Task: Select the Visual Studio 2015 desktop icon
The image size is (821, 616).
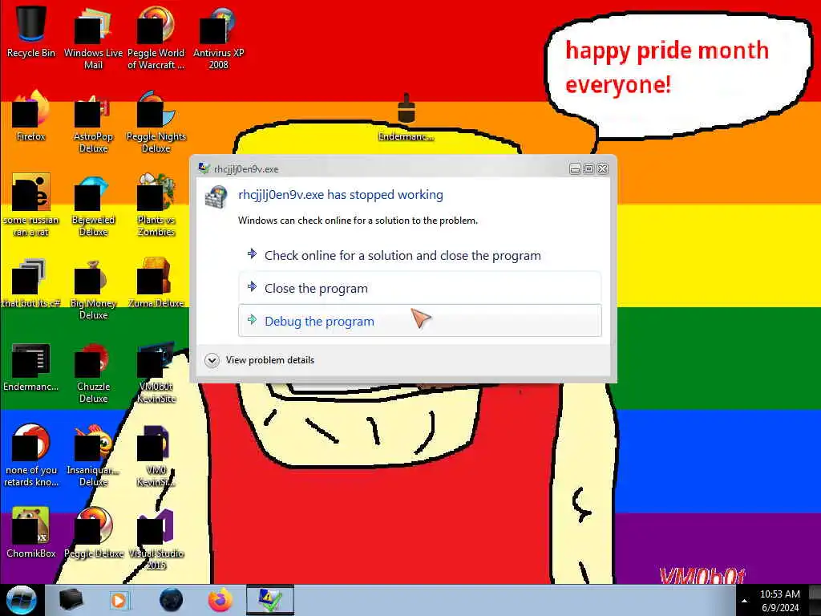Action: pyautogui.click(x=156, y=538)
